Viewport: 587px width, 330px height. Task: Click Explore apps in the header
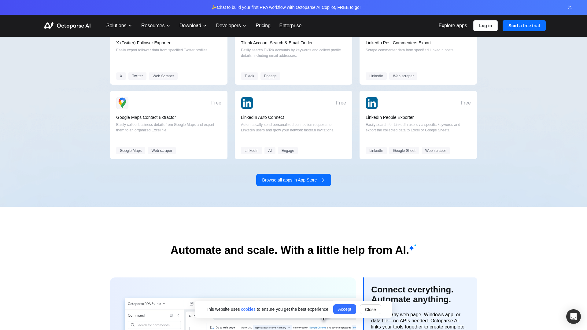(452, 26)
